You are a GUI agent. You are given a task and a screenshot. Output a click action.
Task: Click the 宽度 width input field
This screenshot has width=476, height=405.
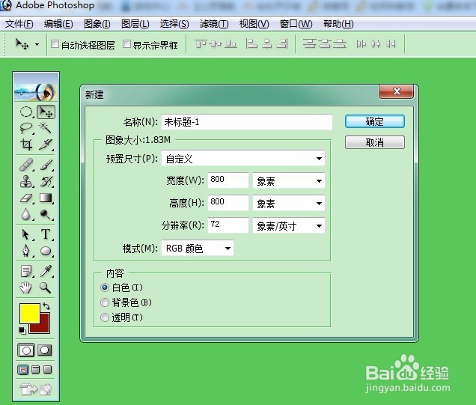point(228,180)
